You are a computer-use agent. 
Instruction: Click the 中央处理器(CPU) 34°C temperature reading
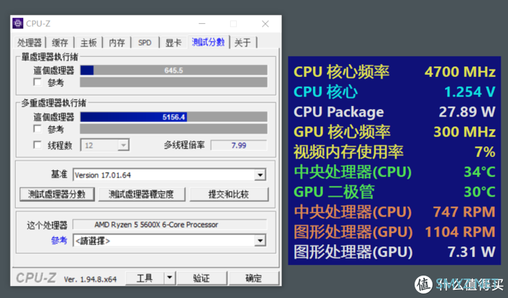[x=394, y=172]
